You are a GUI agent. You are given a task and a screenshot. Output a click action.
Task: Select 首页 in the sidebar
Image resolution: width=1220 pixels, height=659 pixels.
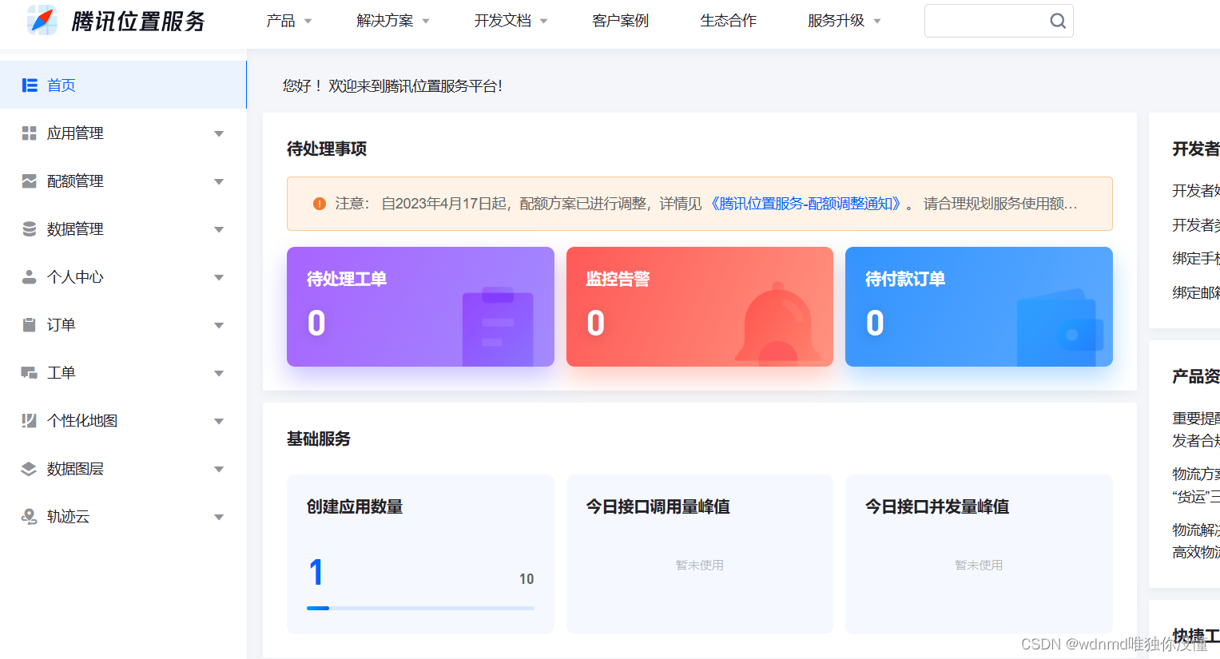coord(123,85)
